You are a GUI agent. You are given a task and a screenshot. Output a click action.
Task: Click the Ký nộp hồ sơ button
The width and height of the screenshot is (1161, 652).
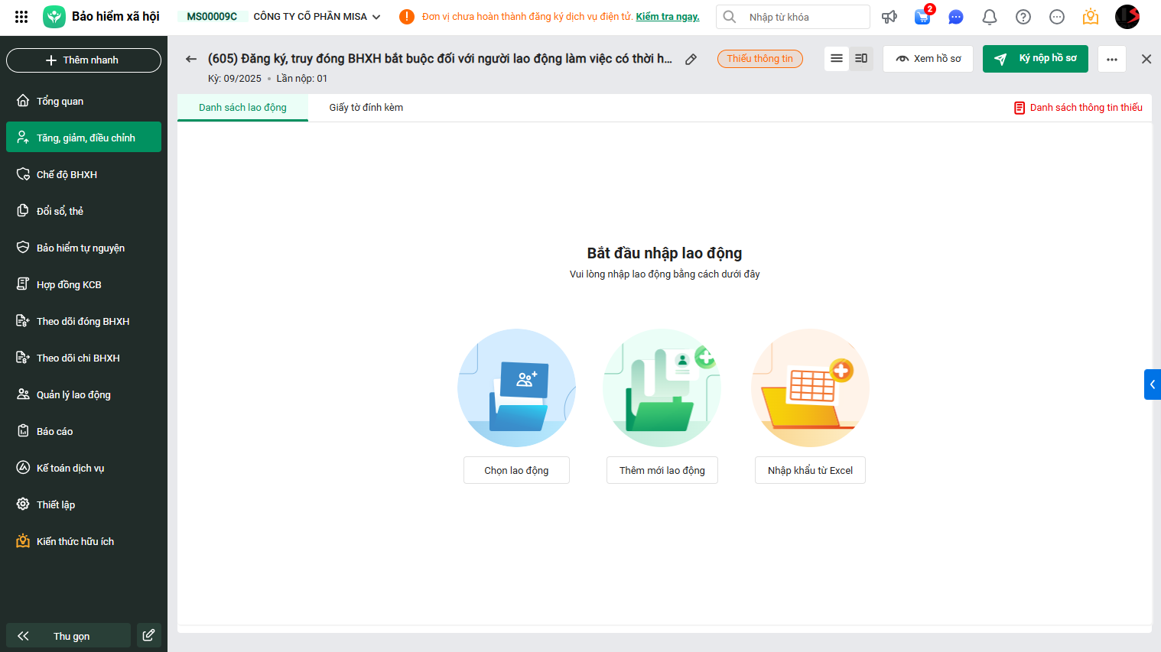[1036, 59]
